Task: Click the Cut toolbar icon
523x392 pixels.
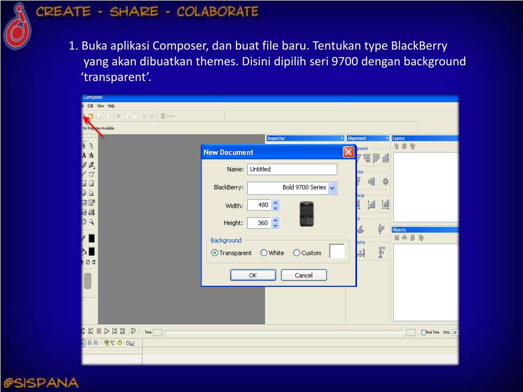Action: pyautogui.click(x=118, y=116)
